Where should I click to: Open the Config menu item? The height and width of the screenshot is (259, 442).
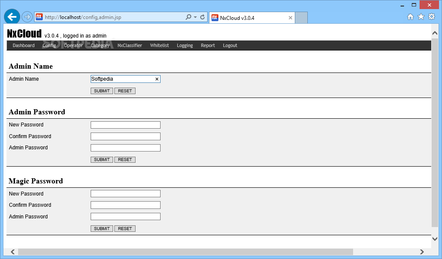(x=49, y=45)
